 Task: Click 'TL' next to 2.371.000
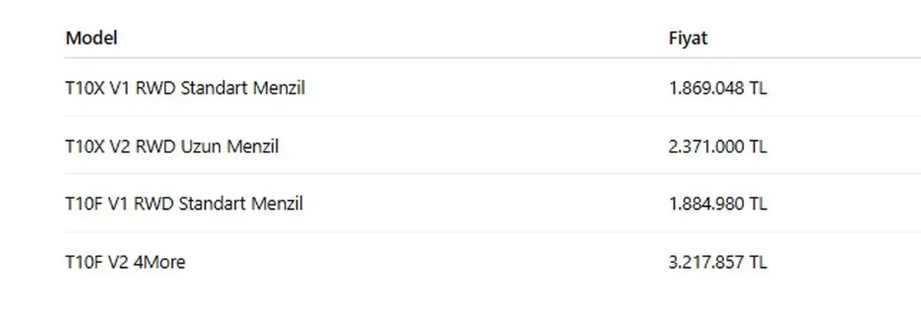click(x=758, y=147)
